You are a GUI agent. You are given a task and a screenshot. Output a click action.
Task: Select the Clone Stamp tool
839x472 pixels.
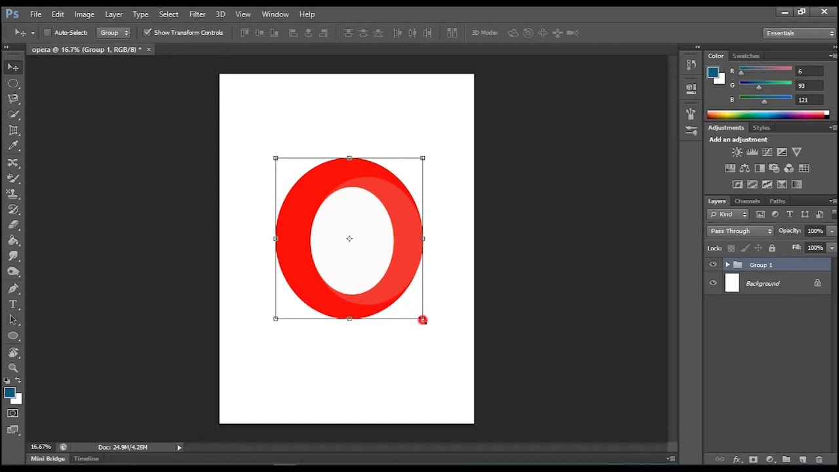coord(13,193)
